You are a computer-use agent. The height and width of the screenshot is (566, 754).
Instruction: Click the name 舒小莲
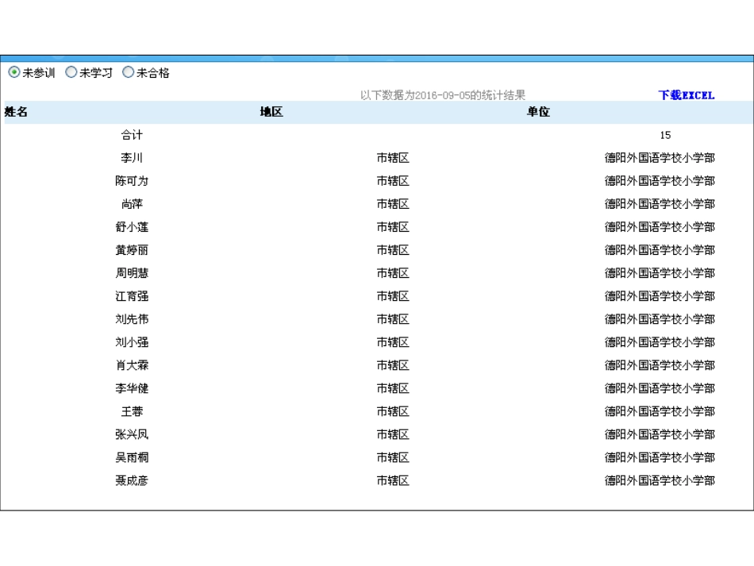132,227
